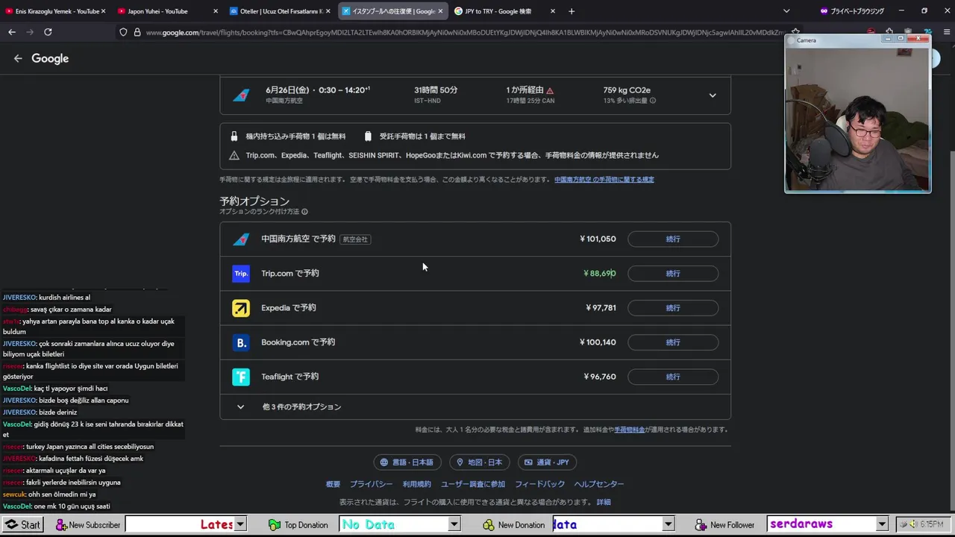Expand the 3 other booking options
Screen dimensions: 955x537
point(475,407)
